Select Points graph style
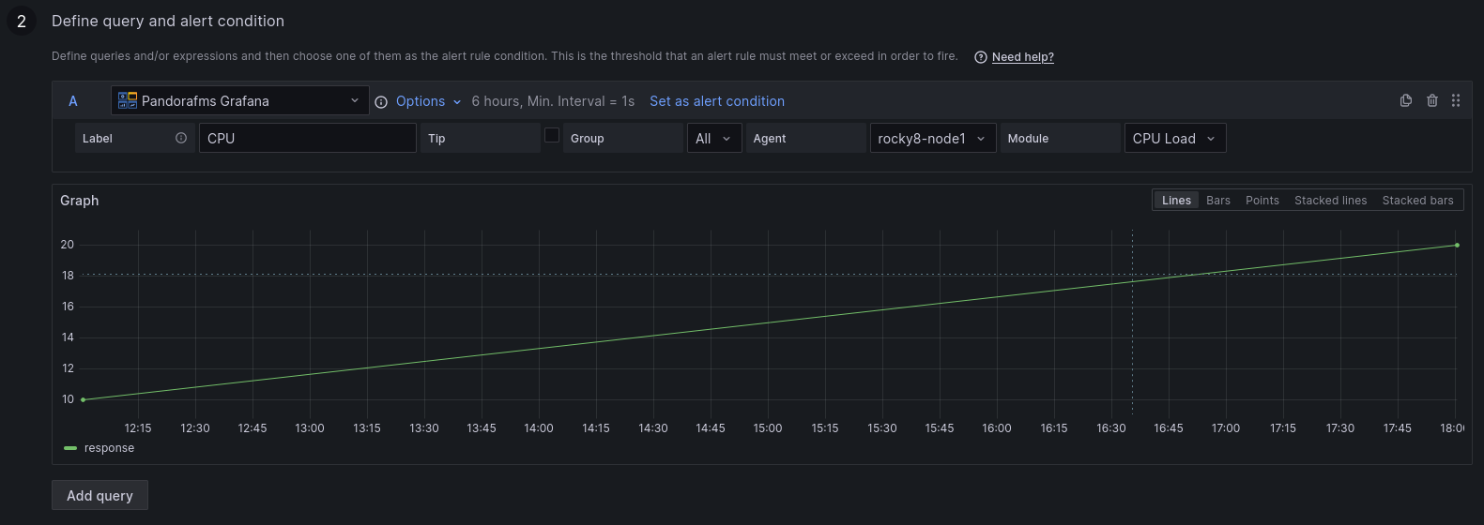This screenshot has width=1484, height=525. (x=1262, y=201)
